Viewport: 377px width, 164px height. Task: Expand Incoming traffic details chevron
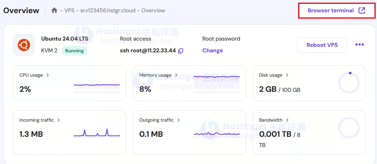tap(59, 120)
